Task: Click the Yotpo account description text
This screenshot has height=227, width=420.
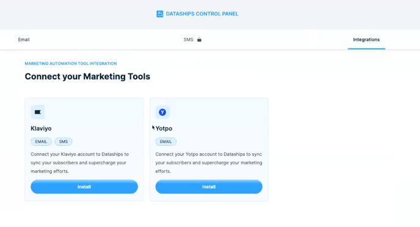Action: point(209,163)
